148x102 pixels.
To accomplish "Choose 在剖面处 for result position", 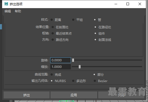I will [53, 27].
